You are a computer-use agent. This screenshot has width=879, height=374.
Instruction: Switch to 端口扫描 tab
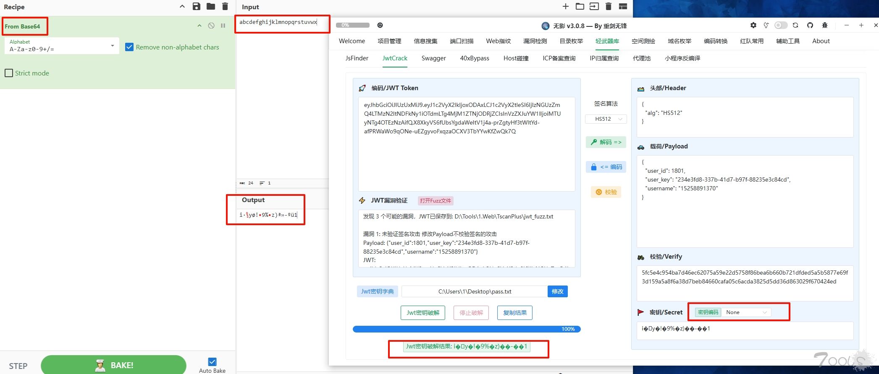coord(462,41)
